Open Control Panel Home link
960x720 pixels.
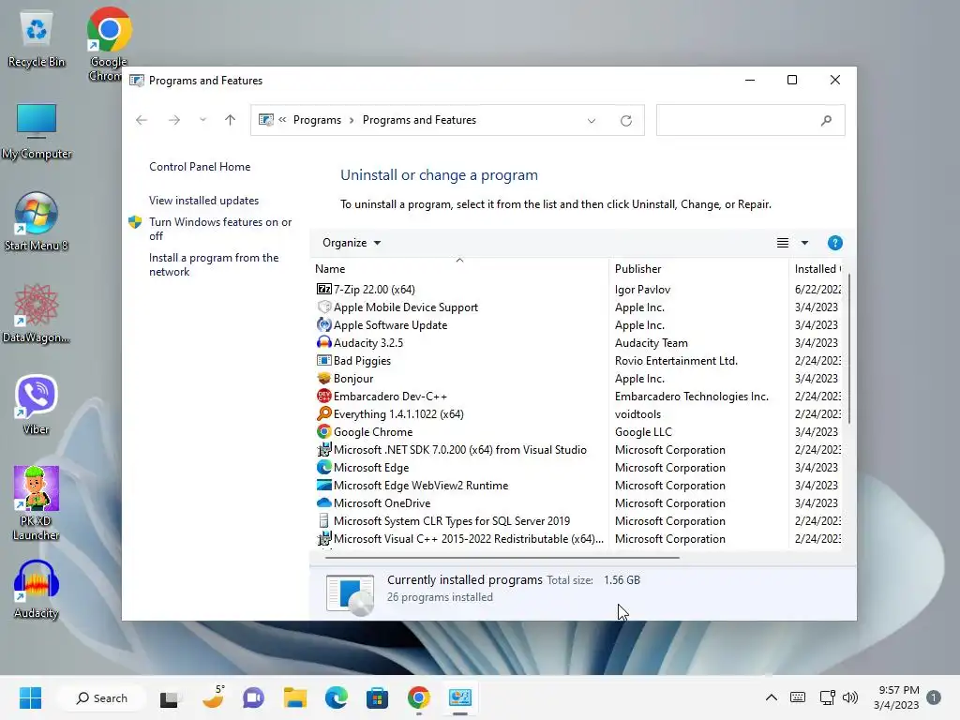[x=200, y=167]
